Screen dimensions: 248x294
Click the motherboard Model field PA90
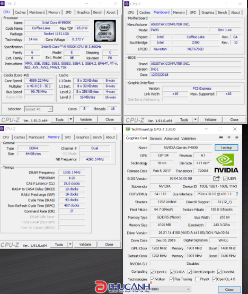[179, 30]
